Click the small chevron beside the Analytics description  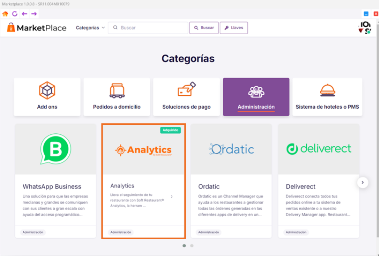pos(172,197)
